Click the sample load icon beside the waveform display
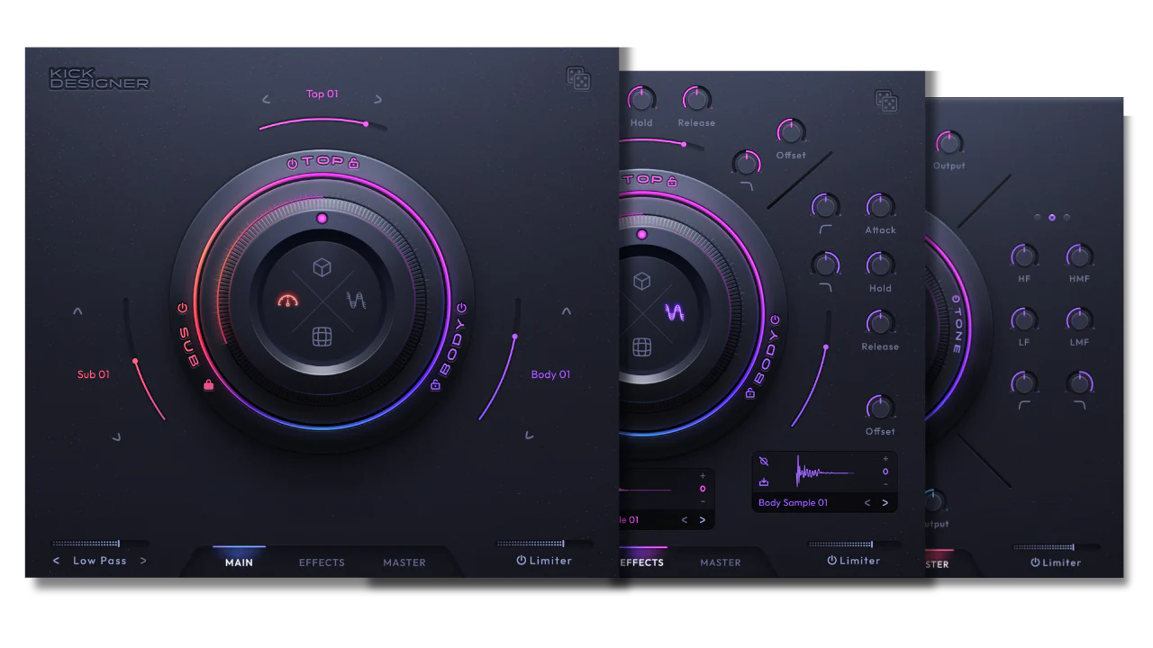The image size is (1153, 648). click(764, 482)
